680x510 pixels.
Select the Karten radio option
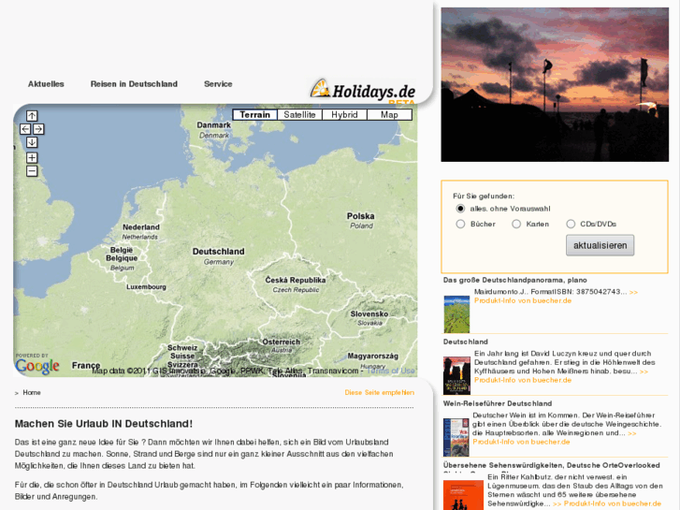pos(516,224)
